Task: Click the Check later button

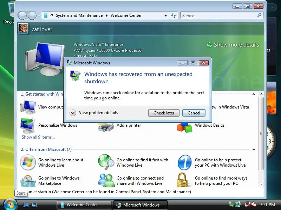Action: tap(164, 113)
